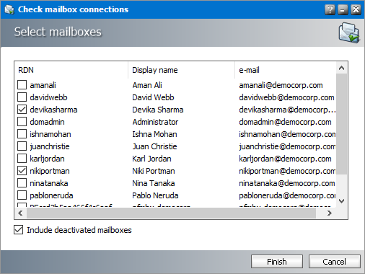Click the vertical scrollbar thumb
Image resolution: width=365 pixels, height=274 pixels.
(341, 124)
